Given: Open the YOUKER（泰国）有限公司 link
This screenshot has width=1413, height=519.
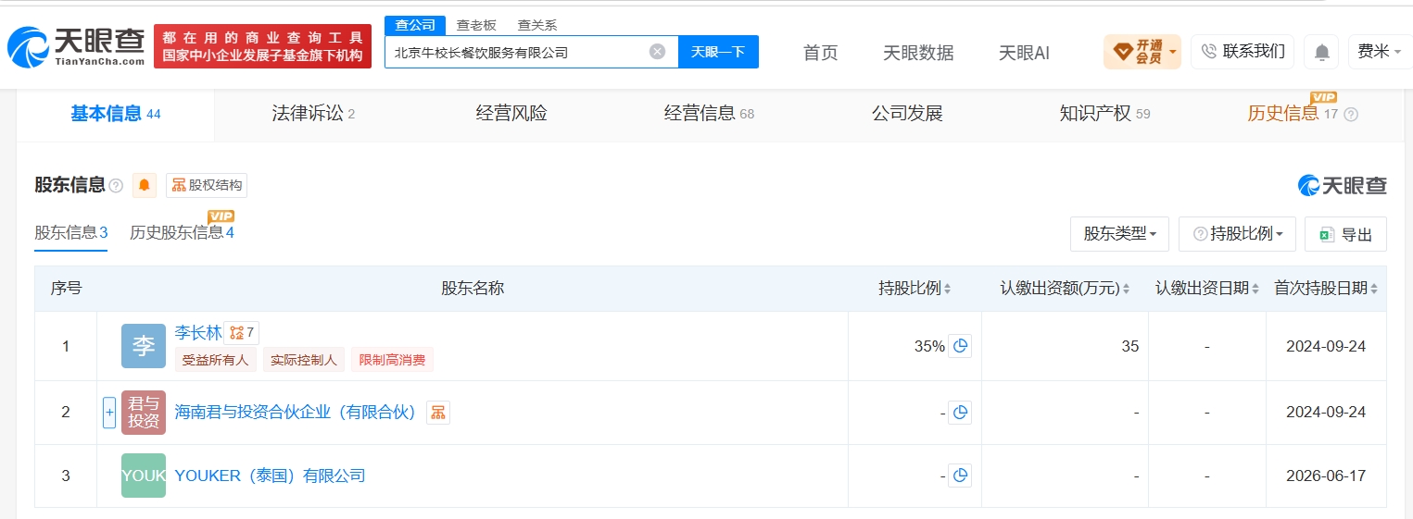Looking at the screenshot, I should [270, 476].
